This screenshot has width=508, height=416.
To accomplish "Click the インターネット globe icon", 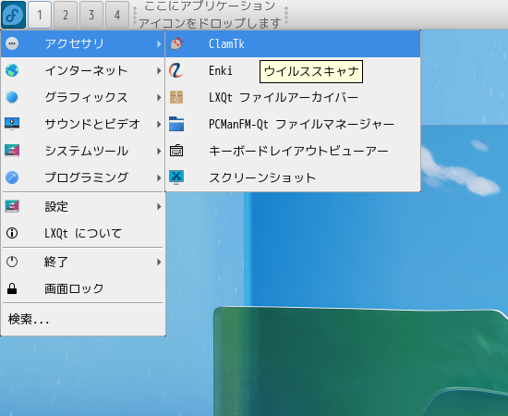I will click(x=12, y=70).
